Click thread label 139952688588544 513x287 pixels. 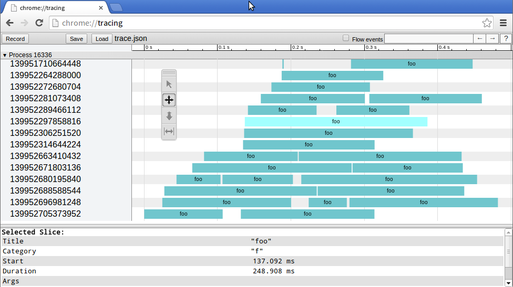coord(45,190)
